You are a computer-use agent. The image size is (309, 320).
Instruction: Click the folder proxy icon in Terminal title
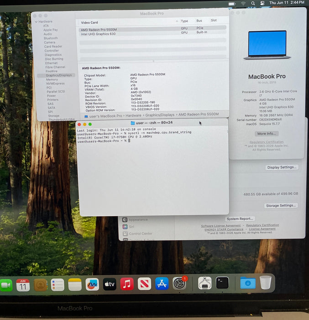(133, 123)
